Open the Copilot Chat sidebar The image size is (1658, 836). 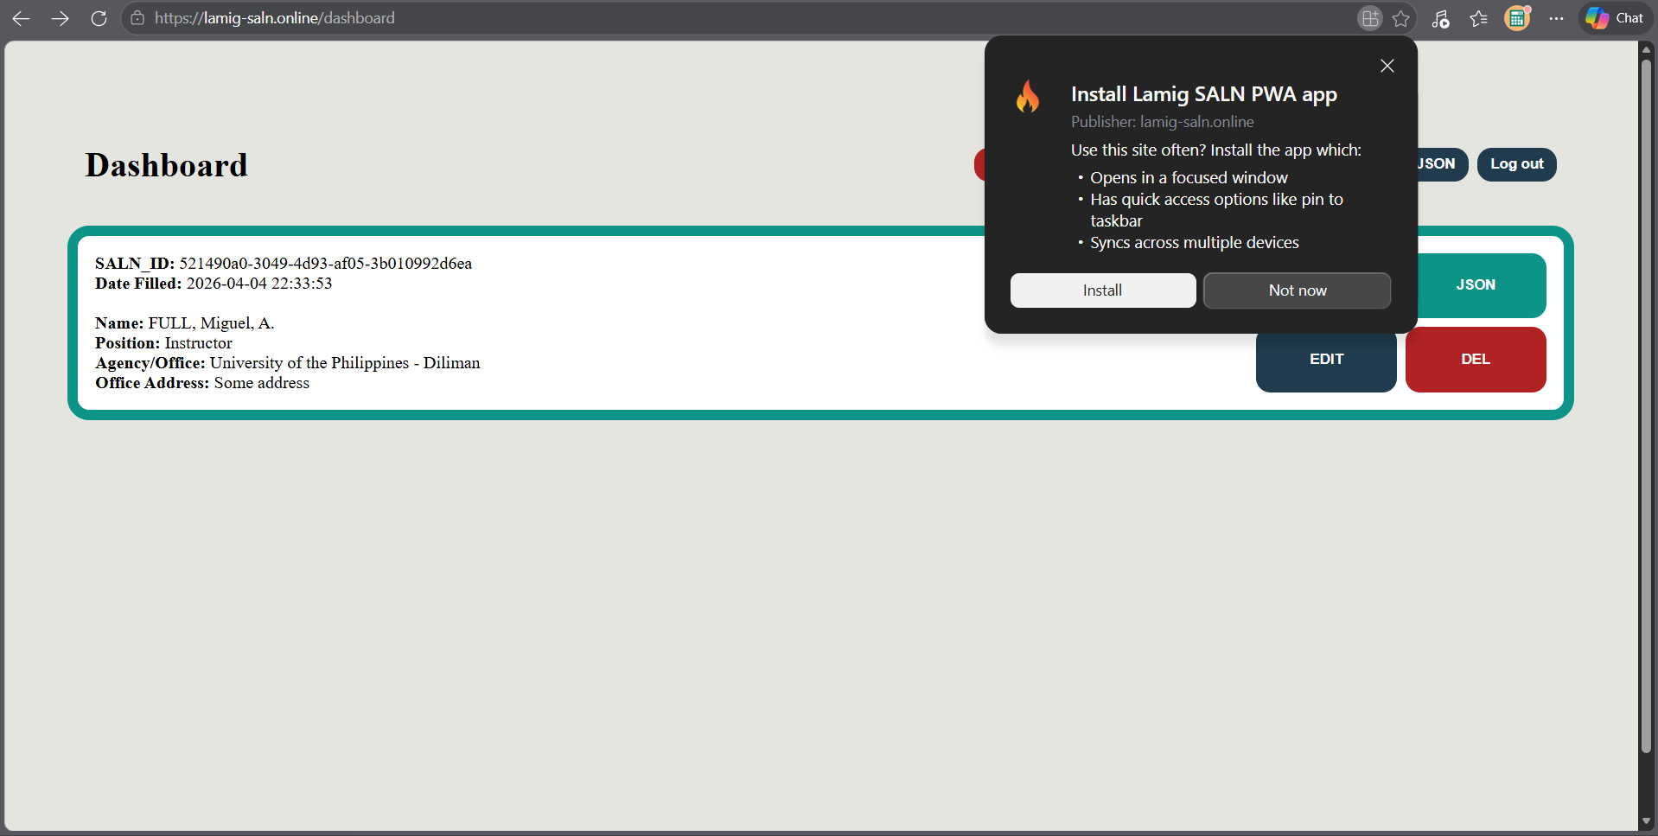[x=1613, y=18]
